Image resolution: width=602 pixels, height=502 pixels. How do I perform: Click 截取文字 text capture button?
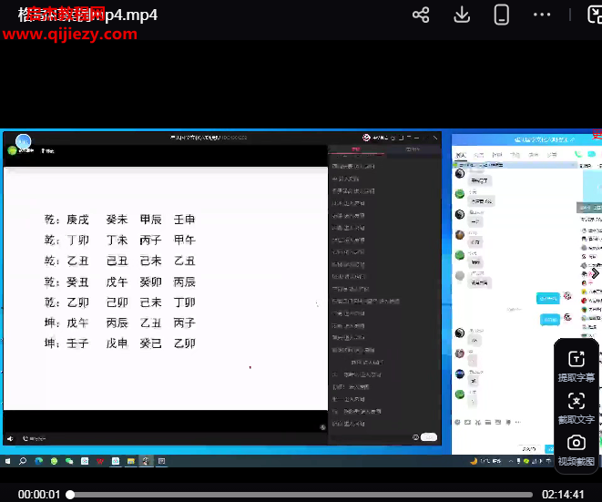click(x=576, y=407)
